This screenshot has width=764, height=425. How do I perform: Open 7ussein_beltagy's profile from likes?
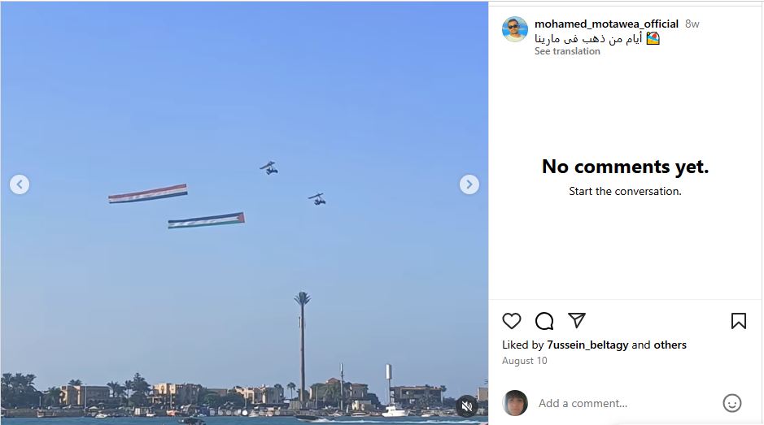coord(587,345)
